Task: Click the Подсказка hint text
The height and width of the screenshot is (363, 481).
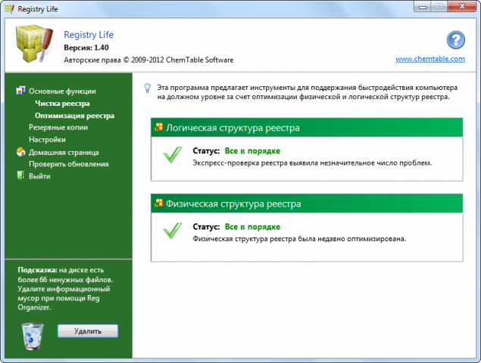Action: [x=65, y=289]
